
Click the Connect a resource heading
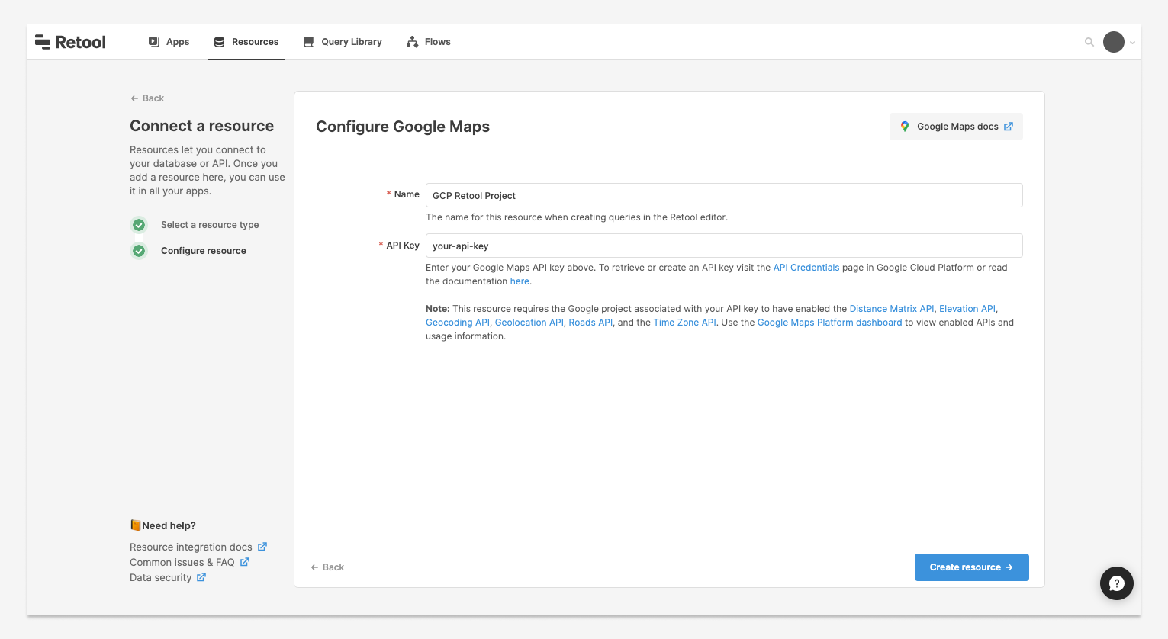(x=201, y=126)
